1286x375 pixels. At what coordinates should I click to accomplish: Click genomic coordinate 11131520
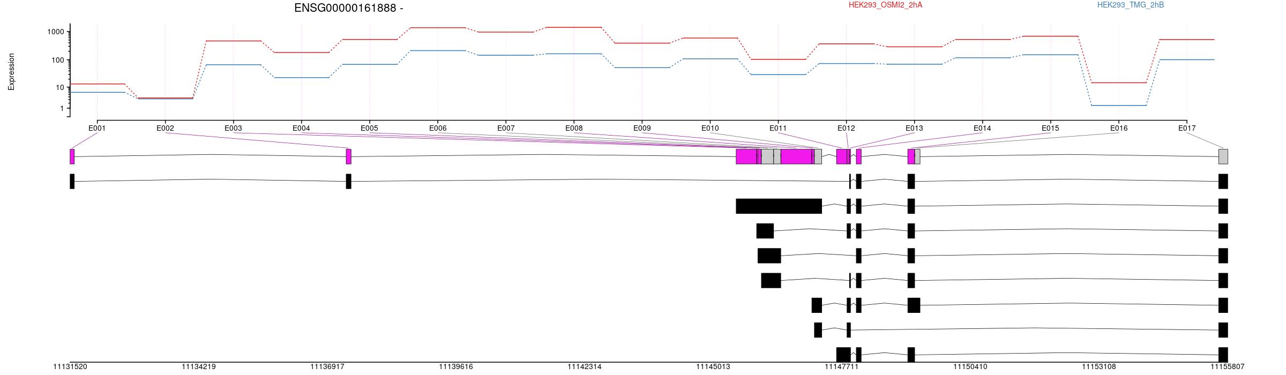click(70, 367)
